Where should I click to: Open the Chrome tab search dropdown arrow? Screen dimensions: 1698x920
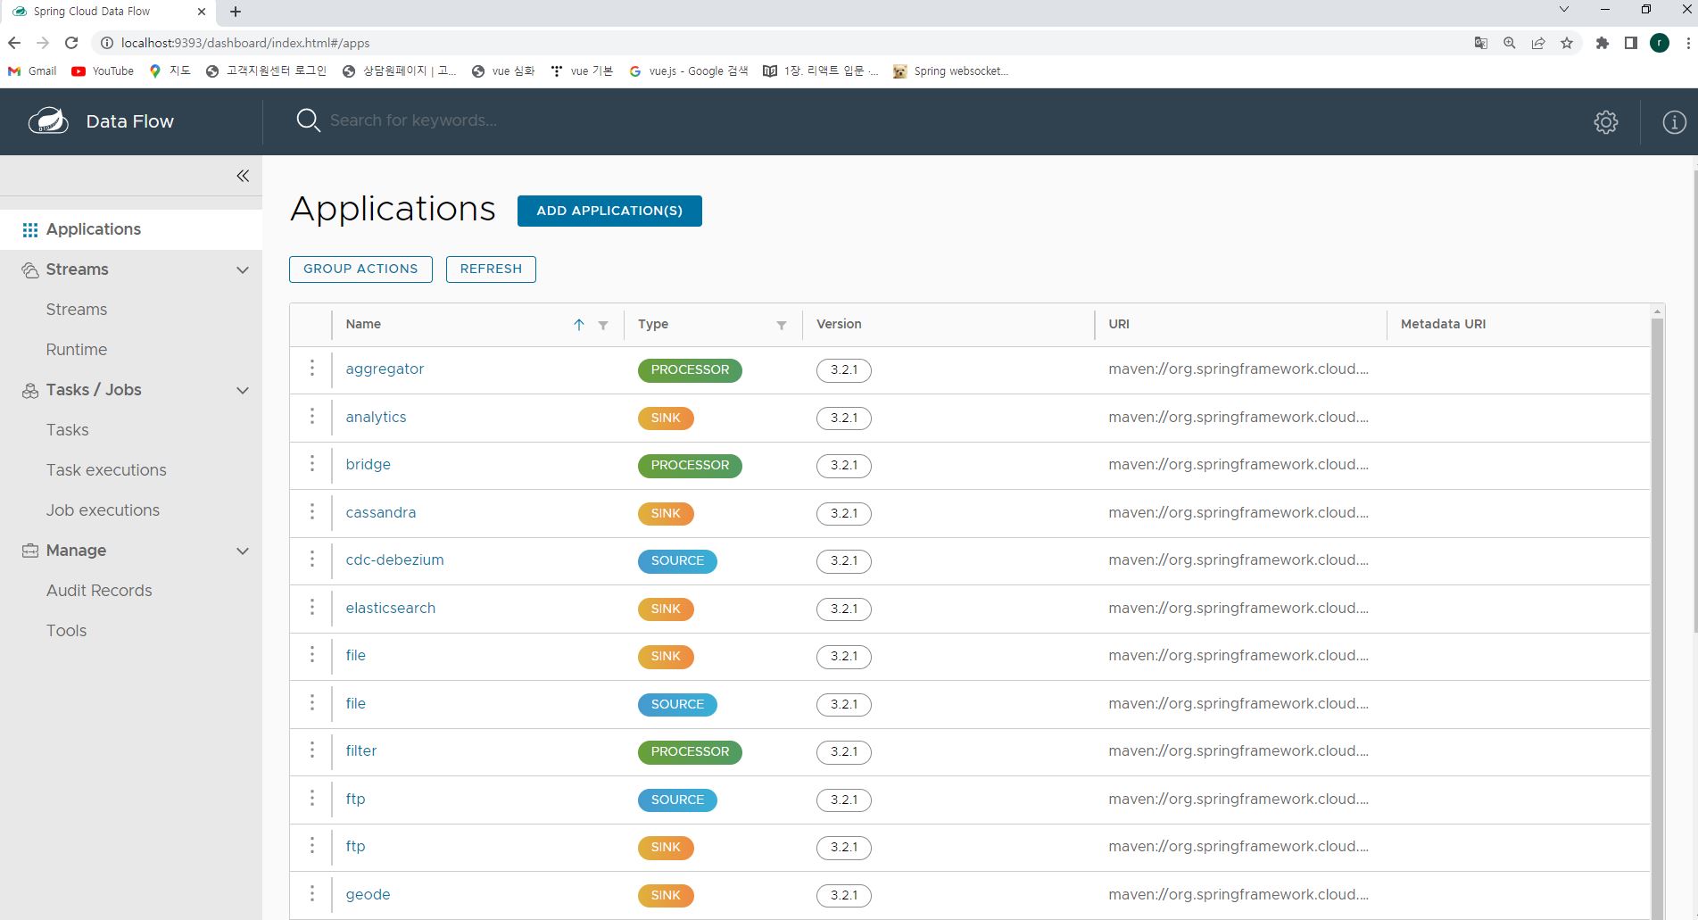tap(1563, 10)
